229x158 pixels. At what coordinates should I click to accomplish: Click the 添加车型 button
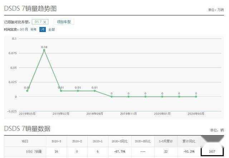tap(64, 22)
